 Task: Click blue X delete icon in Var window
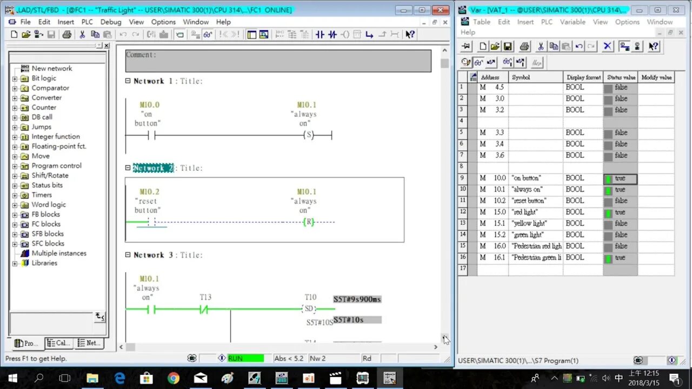(x=608, y=46)
